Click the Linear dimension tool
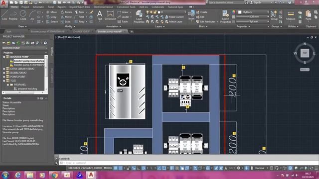The height and width of the screenshot is (179, 319). 123,12
